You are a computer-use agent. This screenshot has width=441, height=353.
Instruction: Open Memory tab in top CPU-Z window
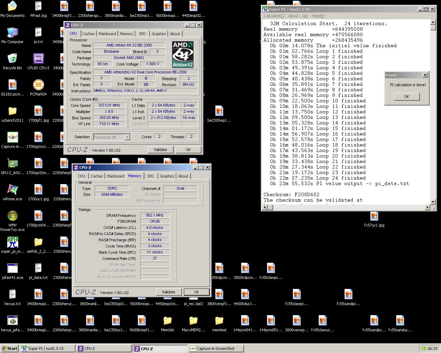pos(126,34)
